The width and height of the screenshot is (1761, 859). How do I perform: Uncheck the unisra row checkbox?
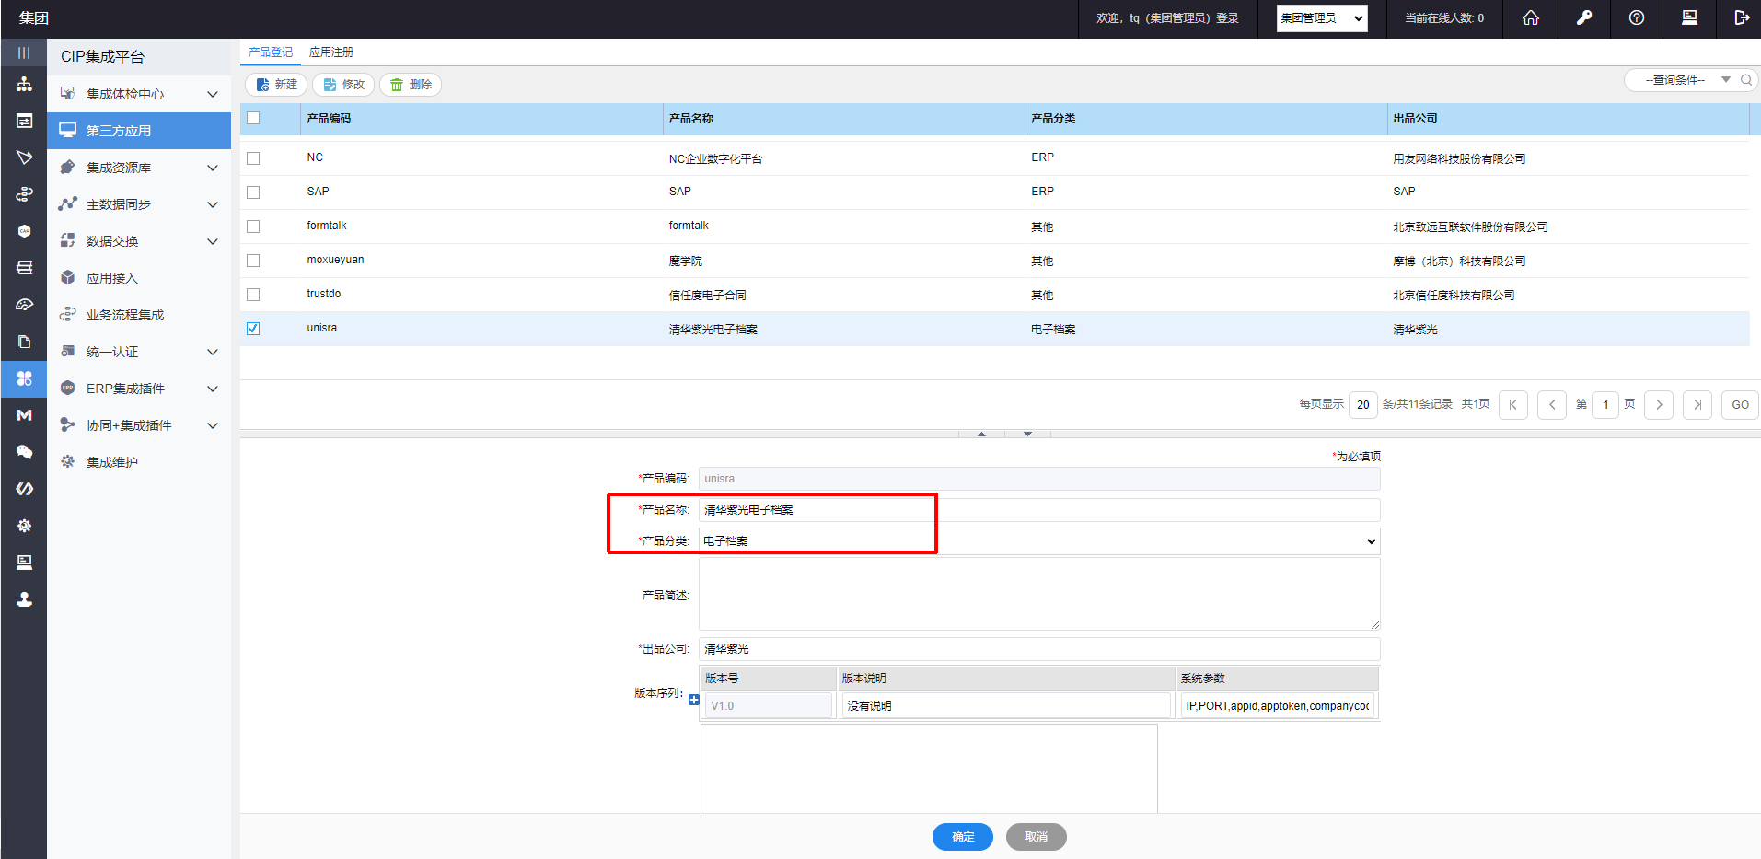[x=253, y=329]
